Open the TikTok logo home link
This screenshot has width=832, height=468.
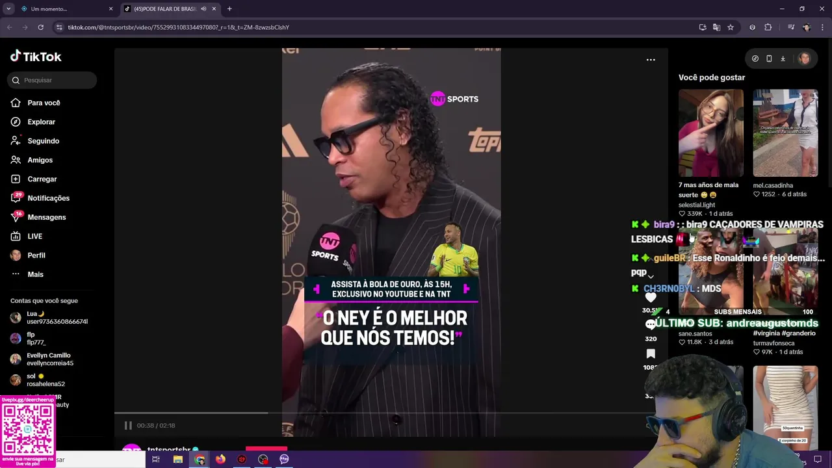[36, 57]
